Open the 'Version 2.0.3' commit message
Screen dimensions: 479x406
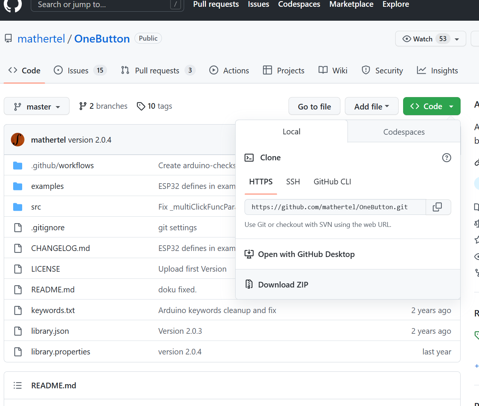coord(180,331)
